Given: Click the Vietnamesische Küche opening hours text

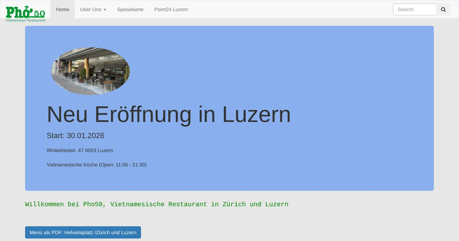Looking at the screenshot, I should coord(96,165).
